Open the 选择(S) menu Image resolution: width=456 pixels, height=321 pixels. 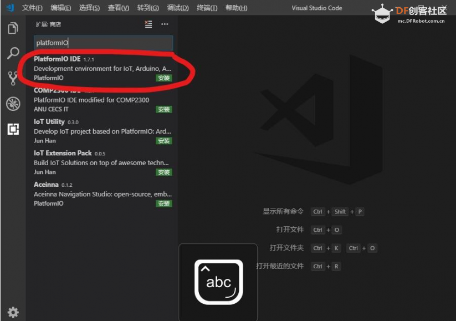(x=89, y=8)
